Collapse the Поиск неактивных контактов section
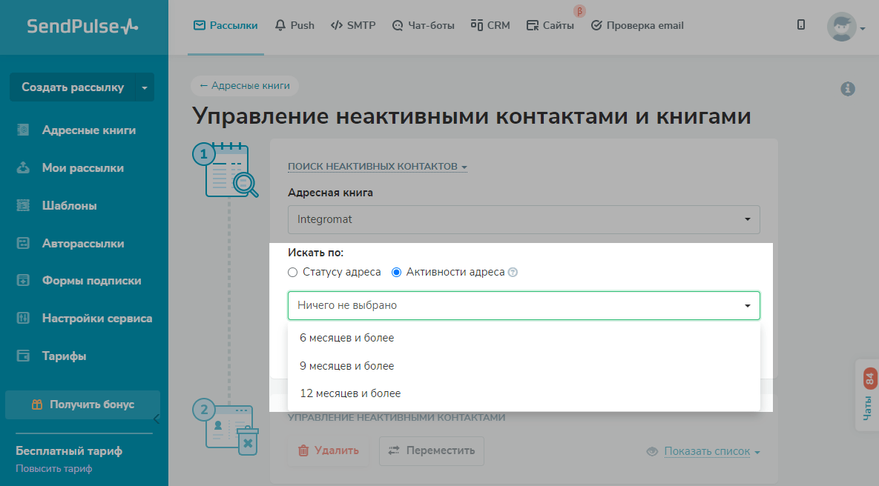 (x=377, y=167)
